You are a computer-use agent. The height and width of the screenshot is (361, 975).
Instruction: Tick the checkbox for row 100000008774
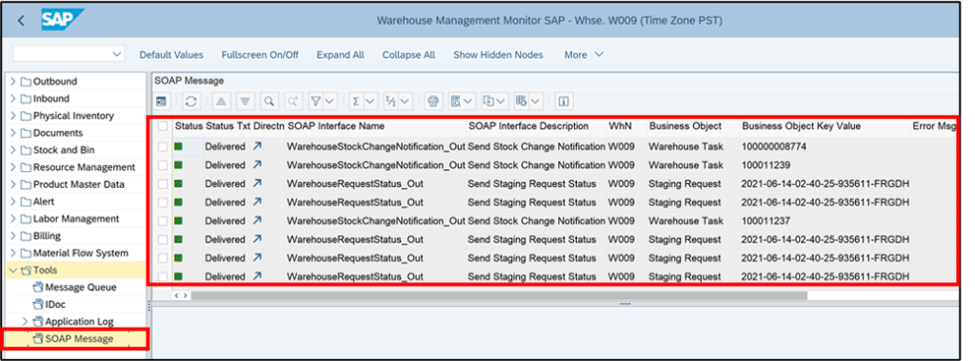point(163,147)
